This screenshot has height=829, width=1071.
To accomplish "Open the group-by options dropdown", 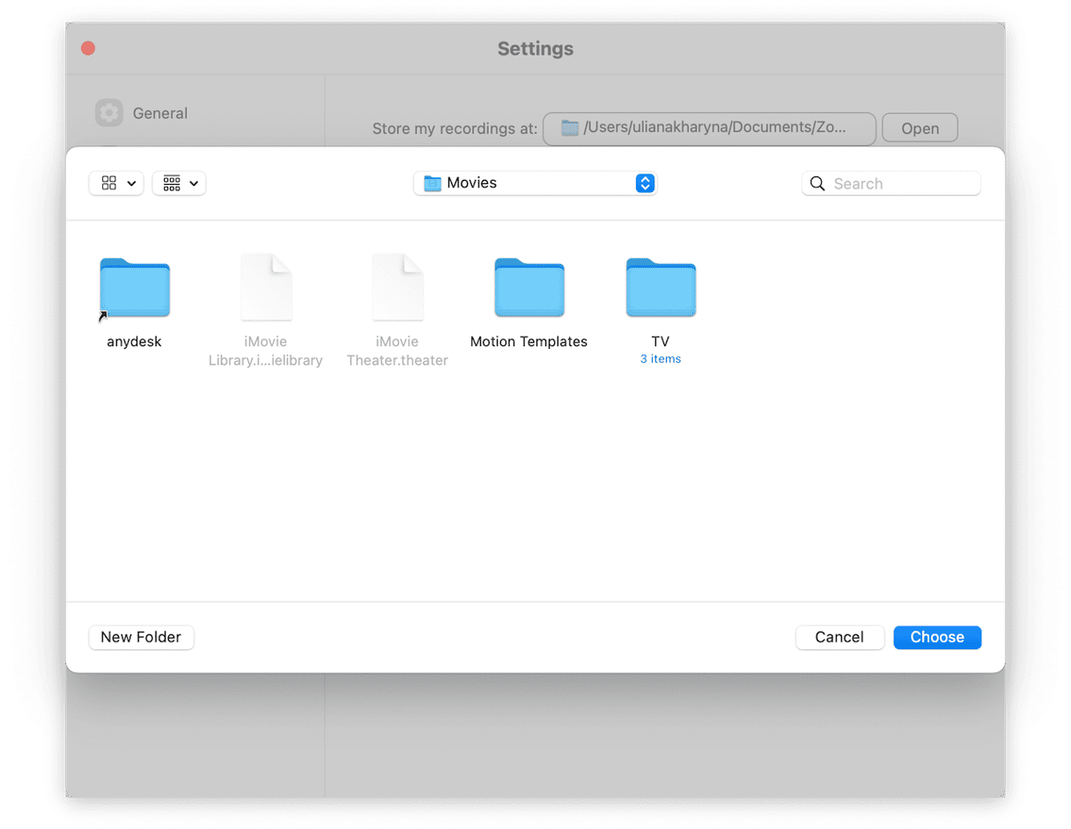I will tap(179, 183).
